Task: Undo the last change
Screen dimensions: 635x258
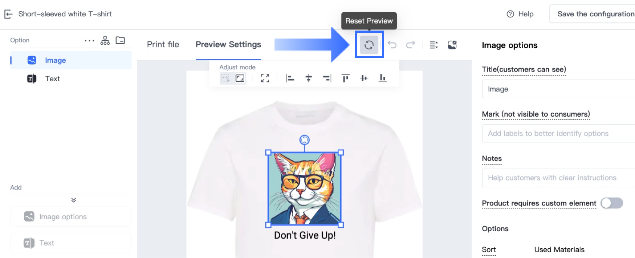Action: tap(392, 45)
